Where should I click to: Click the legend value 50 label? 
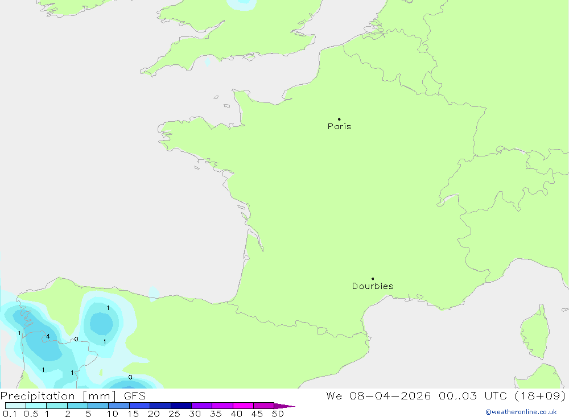[x=278, y=414]
